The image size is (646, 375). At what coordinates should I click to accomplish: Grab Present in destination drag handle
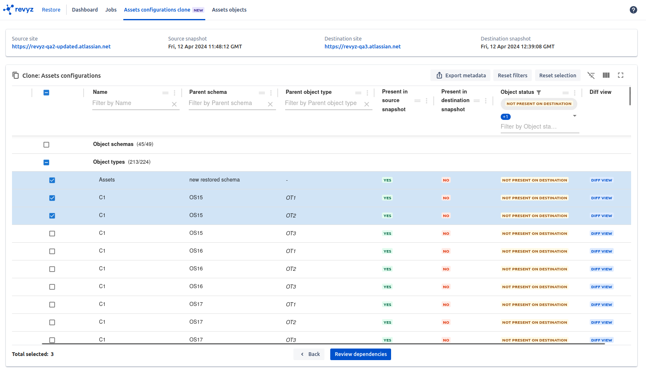click(477, 100)
